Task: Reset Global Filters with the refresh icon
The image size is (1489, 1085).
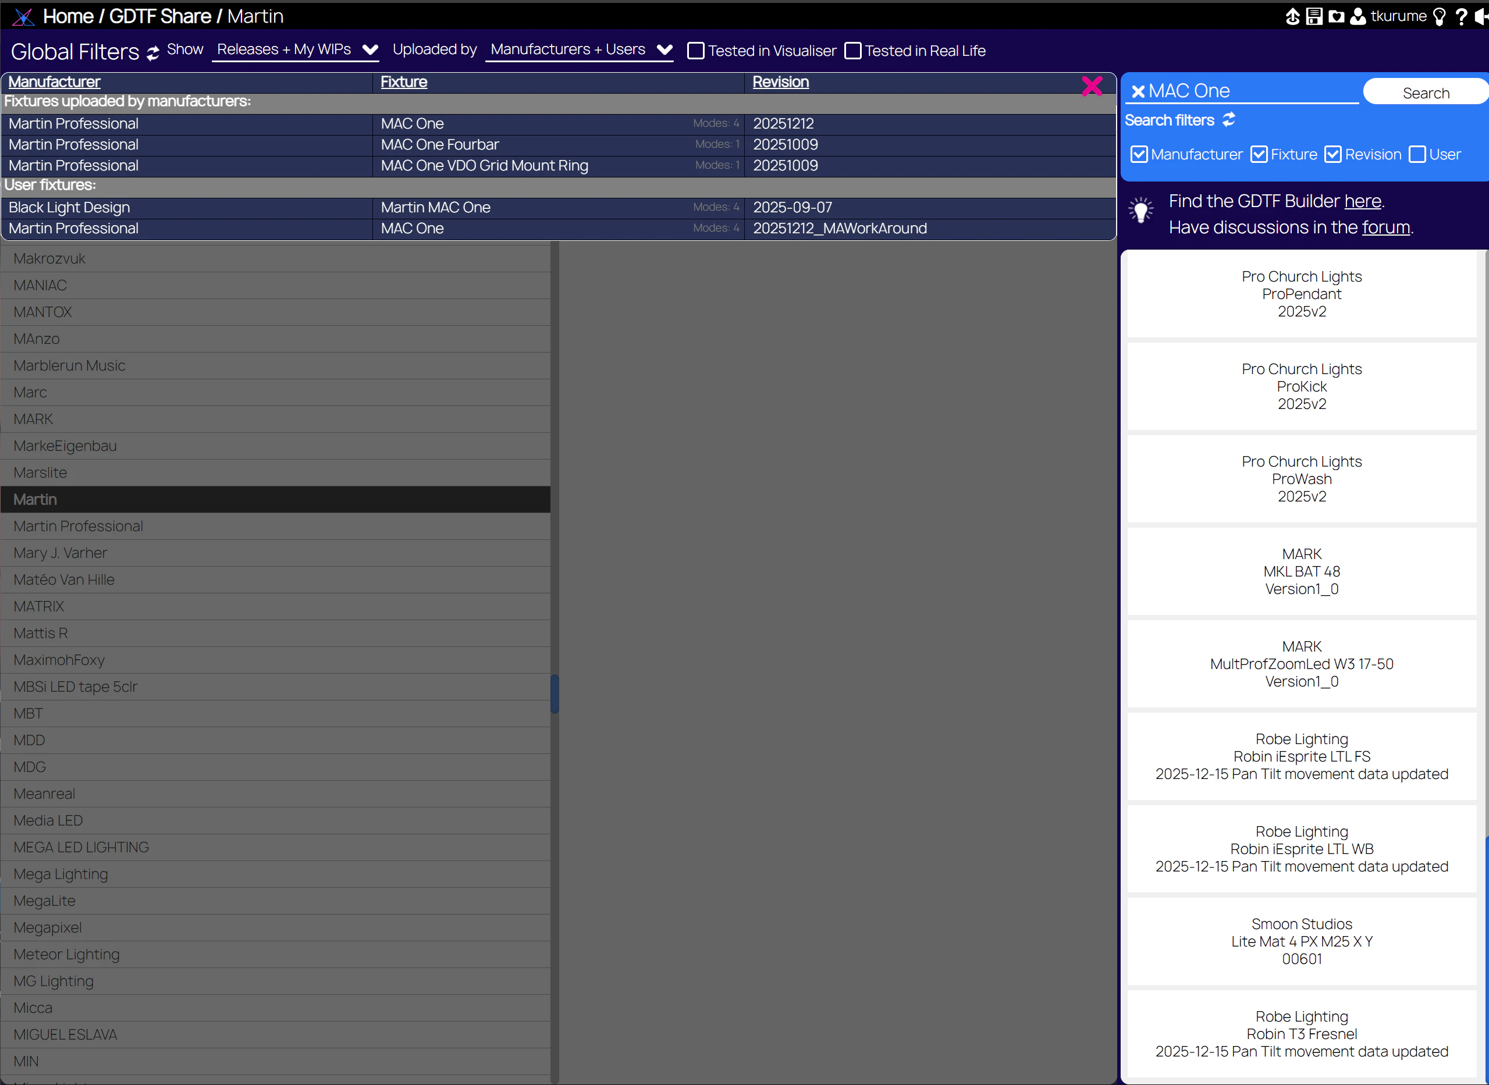Action: click(153, 53)
